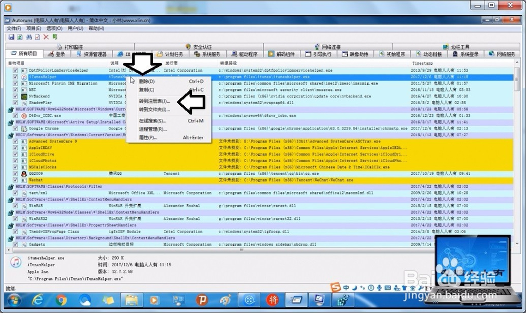Switch to the 安全认证 tab
Image resolution: width=526 pixels, height=313 pixels.
coord(199,47)
